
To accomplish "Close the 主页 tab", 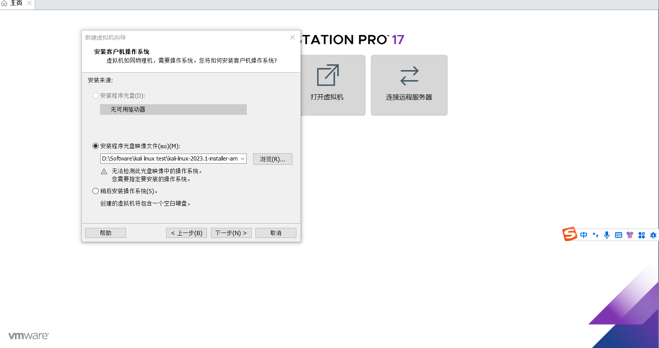I will pos(29,3).
